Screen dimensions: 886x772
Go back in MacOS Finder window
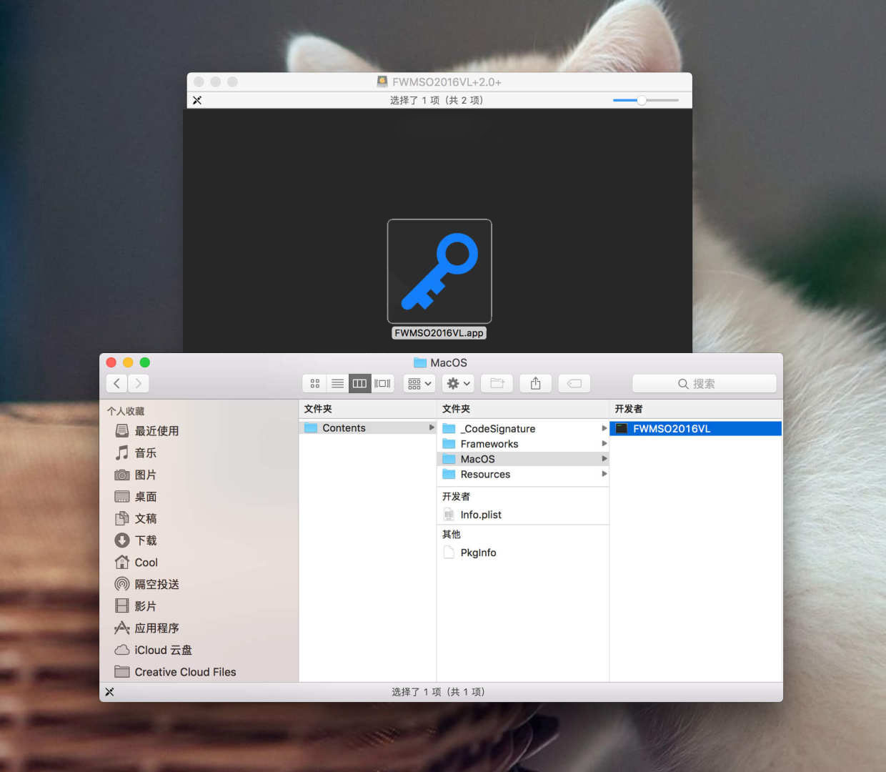(117, 383)
